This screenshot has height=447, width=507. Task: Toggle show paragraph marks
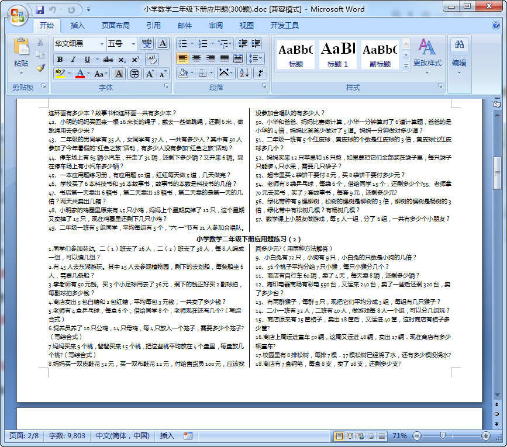coord(260,73)
